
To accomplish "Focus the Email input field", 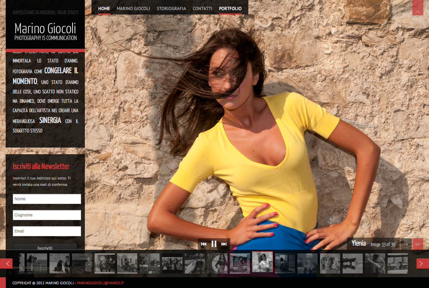I will (x=47, y=231).
